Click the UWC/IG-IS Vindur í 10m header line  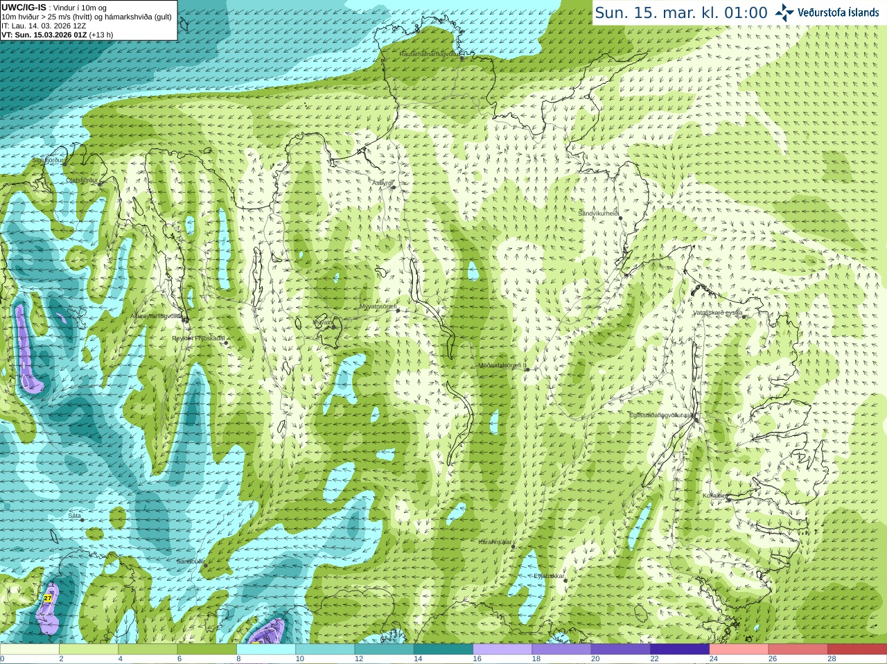pos(55,8)
